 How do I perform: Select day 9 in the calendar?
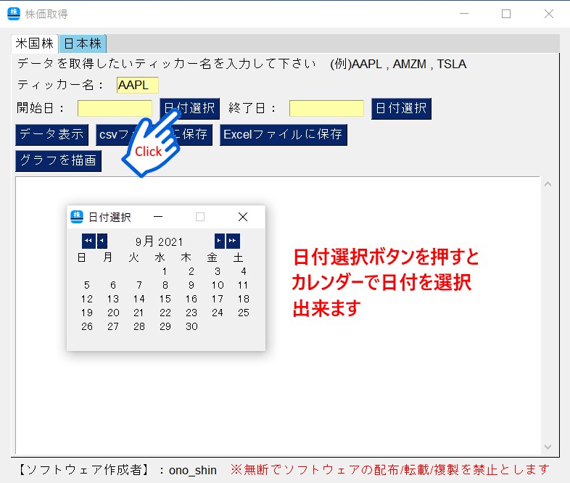[191, 285]
